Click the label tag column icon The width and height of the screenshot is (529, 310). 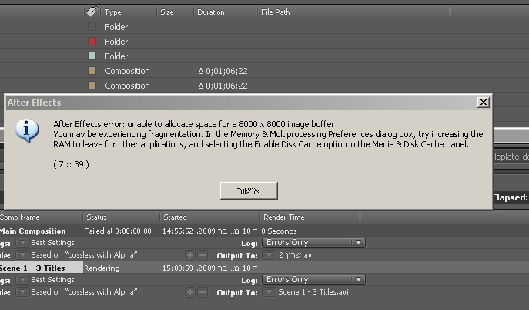[x=92, y=12]
